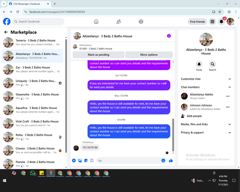Viewport: 240px width, 192px height.
Task: Select the 7813078186 message bubble
Action: pos(90,147)
